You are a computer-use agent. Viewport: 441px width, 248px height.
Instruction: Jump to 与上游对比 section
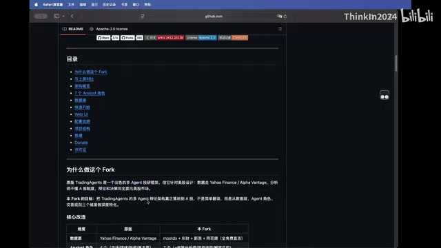pos(84,79)
